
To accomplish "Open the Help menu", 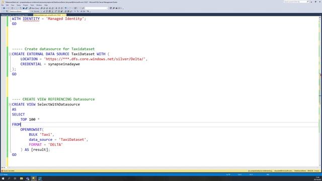I will pyautogui.click(x=46, y=5).
